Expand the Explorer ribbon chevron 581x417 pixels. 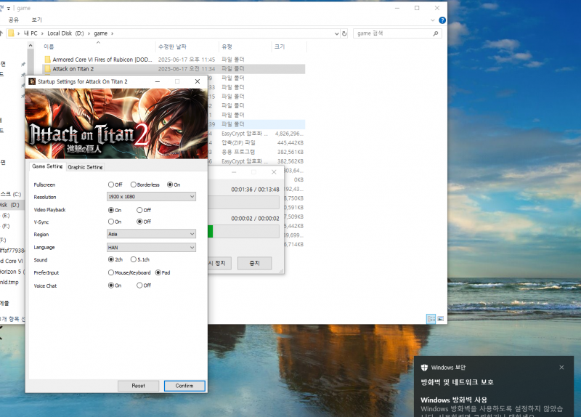pos(432,20)
